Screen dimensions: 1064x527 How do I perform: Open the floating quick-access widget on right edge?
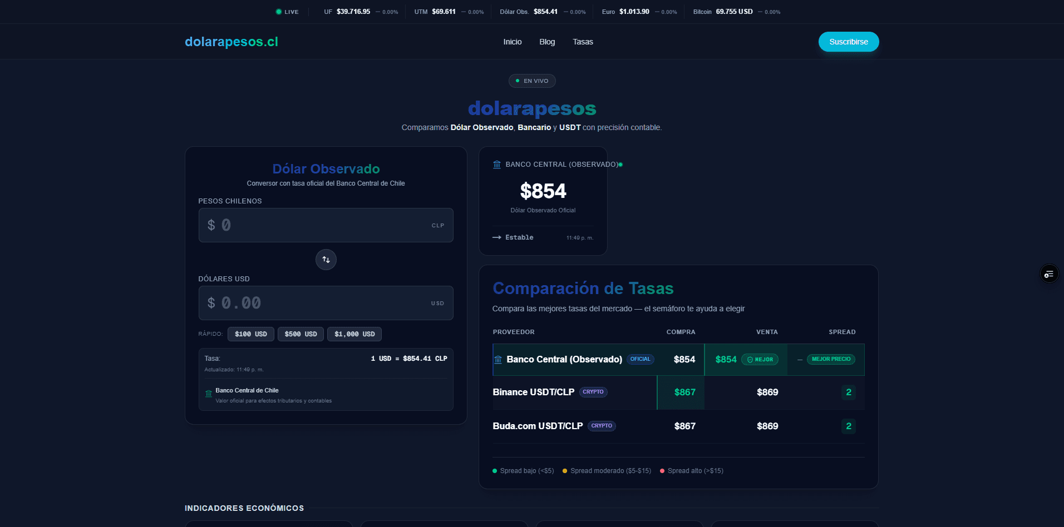tap(1048, 274)
